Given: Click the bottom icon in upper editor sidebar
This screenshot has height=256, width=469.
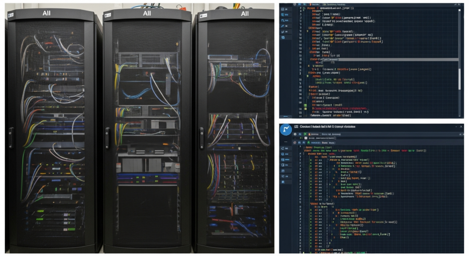Looking at the screenshot, I should pyautogui.click(x=283, y=38).
